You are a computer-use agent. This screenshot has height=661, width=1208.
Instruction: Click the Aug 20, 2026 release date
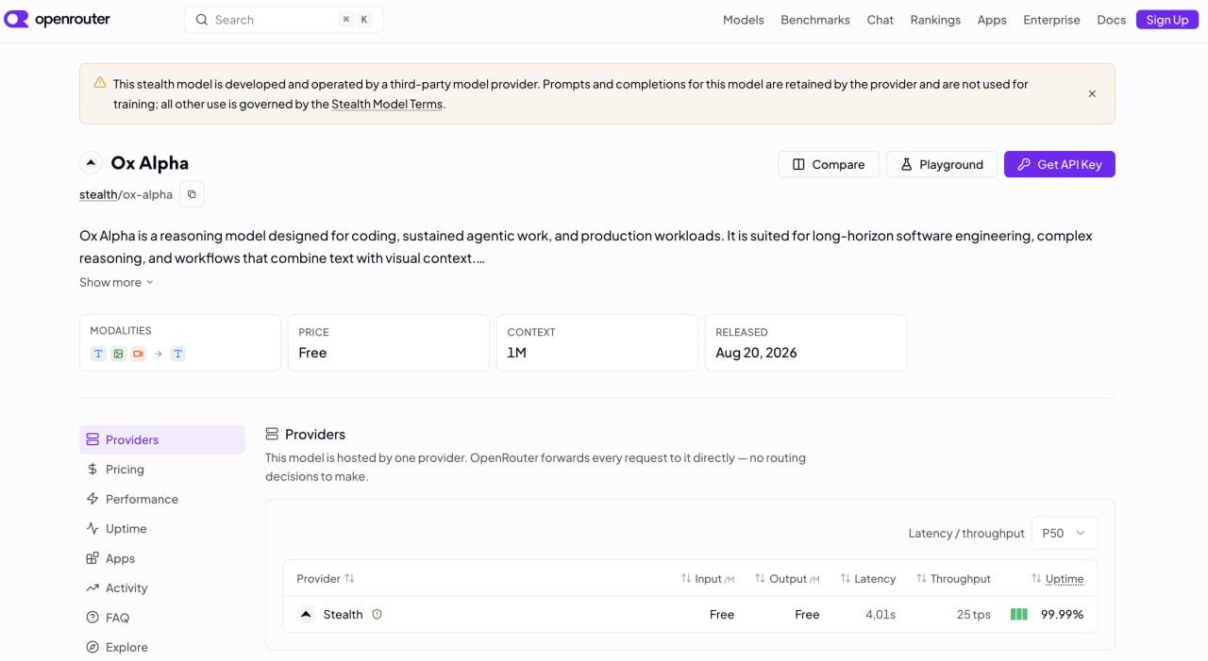756,353
